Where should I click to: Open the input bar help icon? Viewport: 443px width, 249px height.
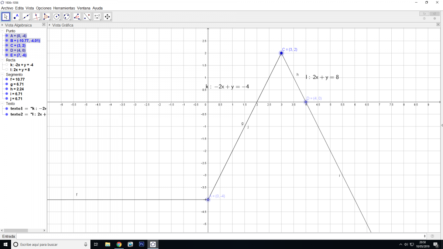pyautogui.click(x=432, y=236)
